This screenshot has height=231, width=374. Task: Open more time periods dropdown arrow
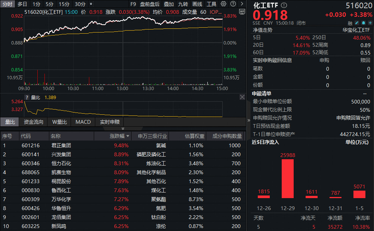pos(91,4)
